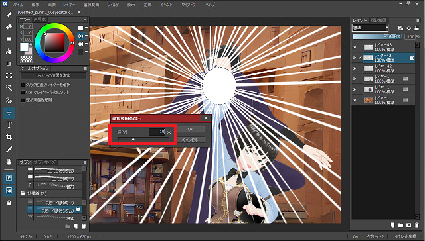
Task: Select the Paint Bucket fill tool
Action: pos(9,52)
